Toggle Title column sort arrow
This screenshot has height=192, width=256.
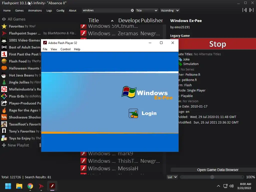112,21
